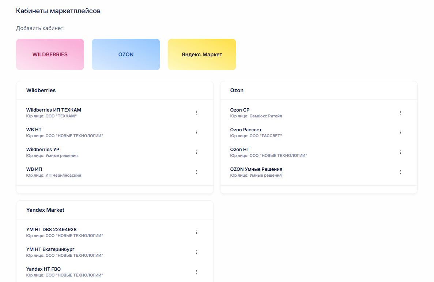The image size is (434, 282).
Task: Click the Ozon section heading
Action: click(x=237, y=90)
